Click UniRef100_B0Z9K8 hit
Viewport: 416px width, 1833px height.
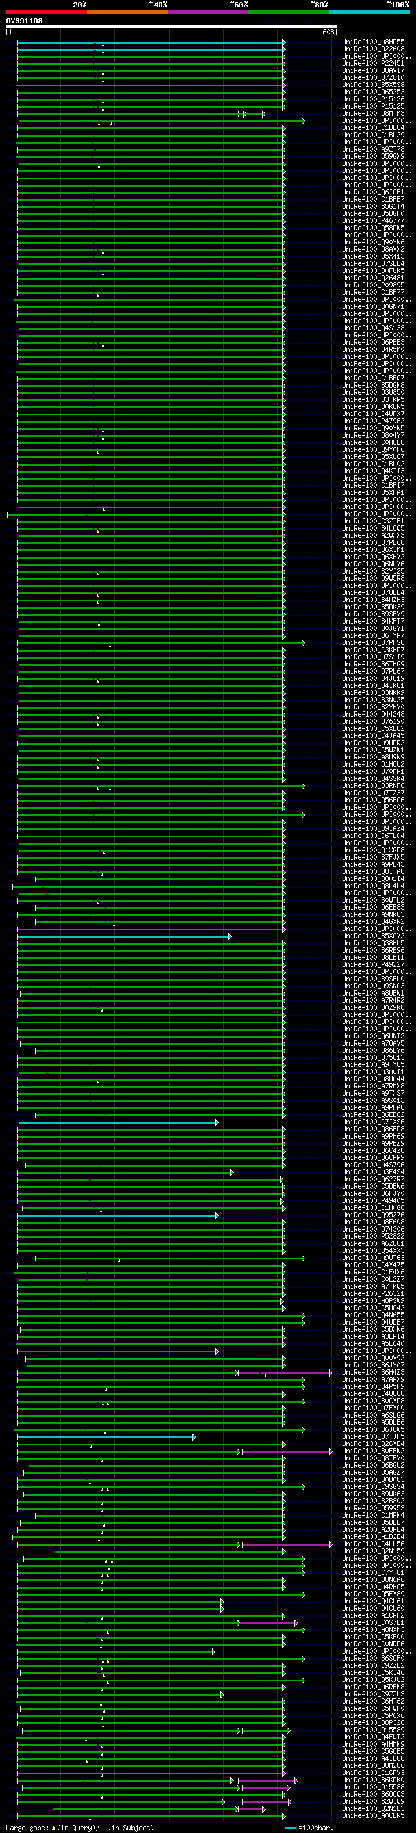[373, 1008]
